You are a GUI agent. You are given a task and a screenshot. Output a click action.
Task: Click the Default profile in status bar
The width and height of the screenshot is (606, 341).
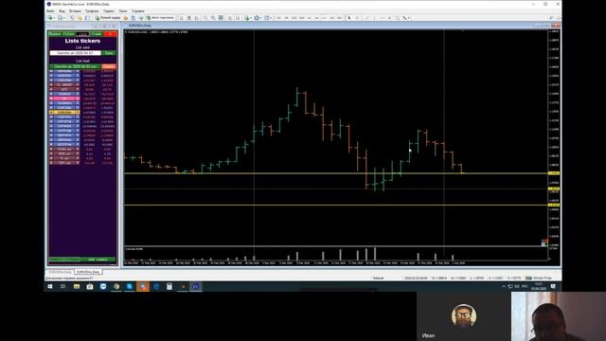(378, 278)
